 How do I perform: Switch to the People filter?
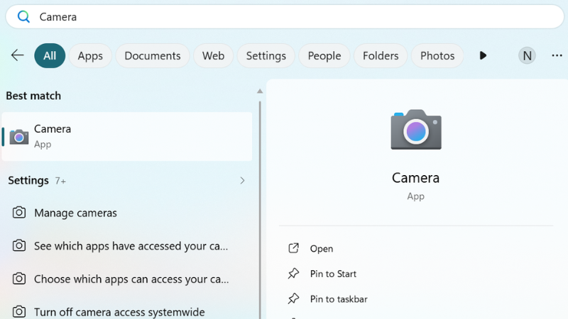(x=324, y=56)
